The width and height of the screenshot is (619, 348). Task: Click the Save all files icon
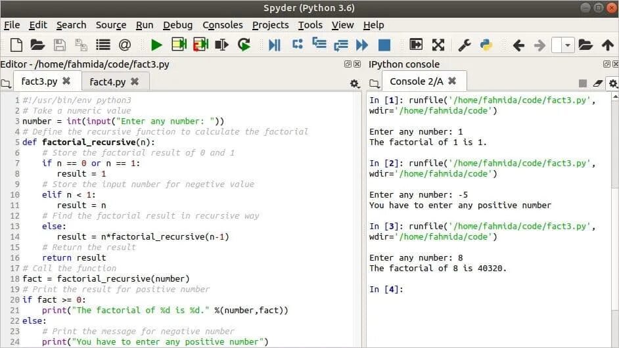81,45
